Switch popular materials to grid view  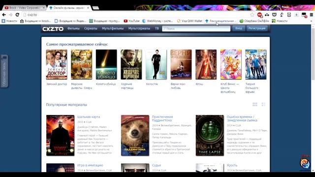tap(255, 104)
